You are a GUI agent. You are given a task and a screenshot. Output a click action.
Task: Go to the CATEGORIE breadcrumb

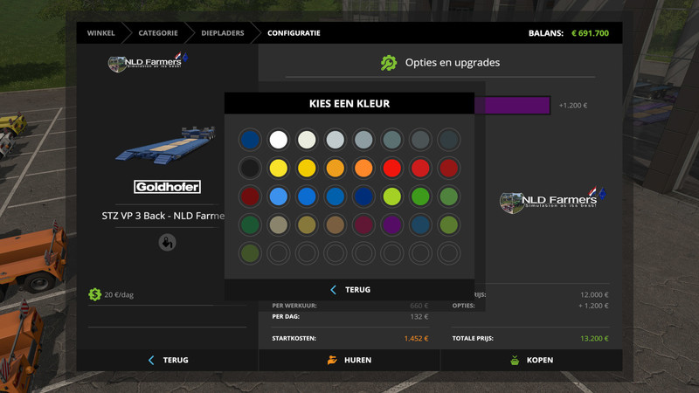point(157,33)
